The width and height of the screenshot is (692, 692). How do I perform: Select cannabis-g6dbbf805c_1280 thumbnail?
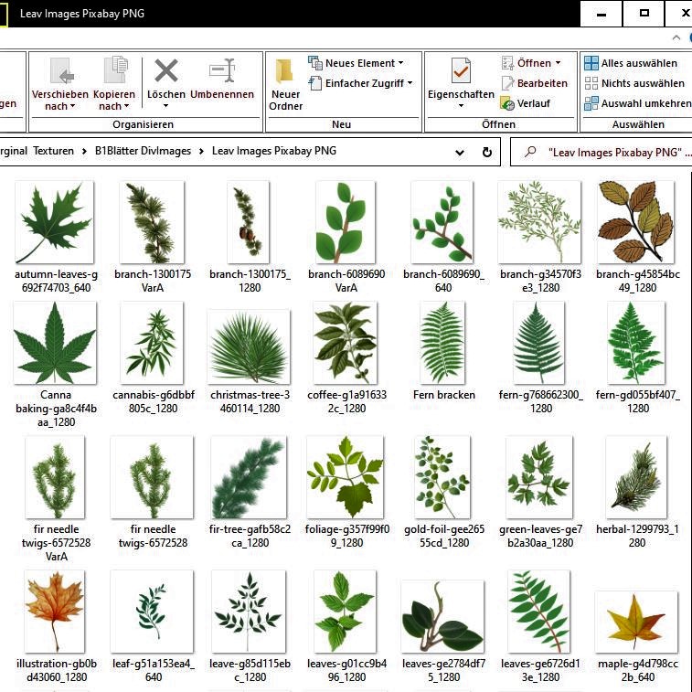click(153, 343)
